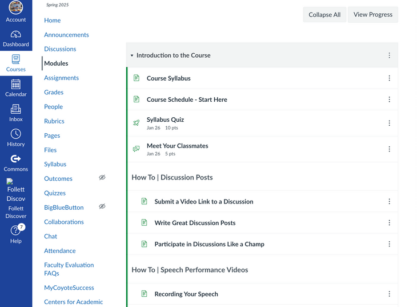Open Meet Your Classmates discussion link
Viewport: 417px width, 307px height.
(x=178, y=146)
